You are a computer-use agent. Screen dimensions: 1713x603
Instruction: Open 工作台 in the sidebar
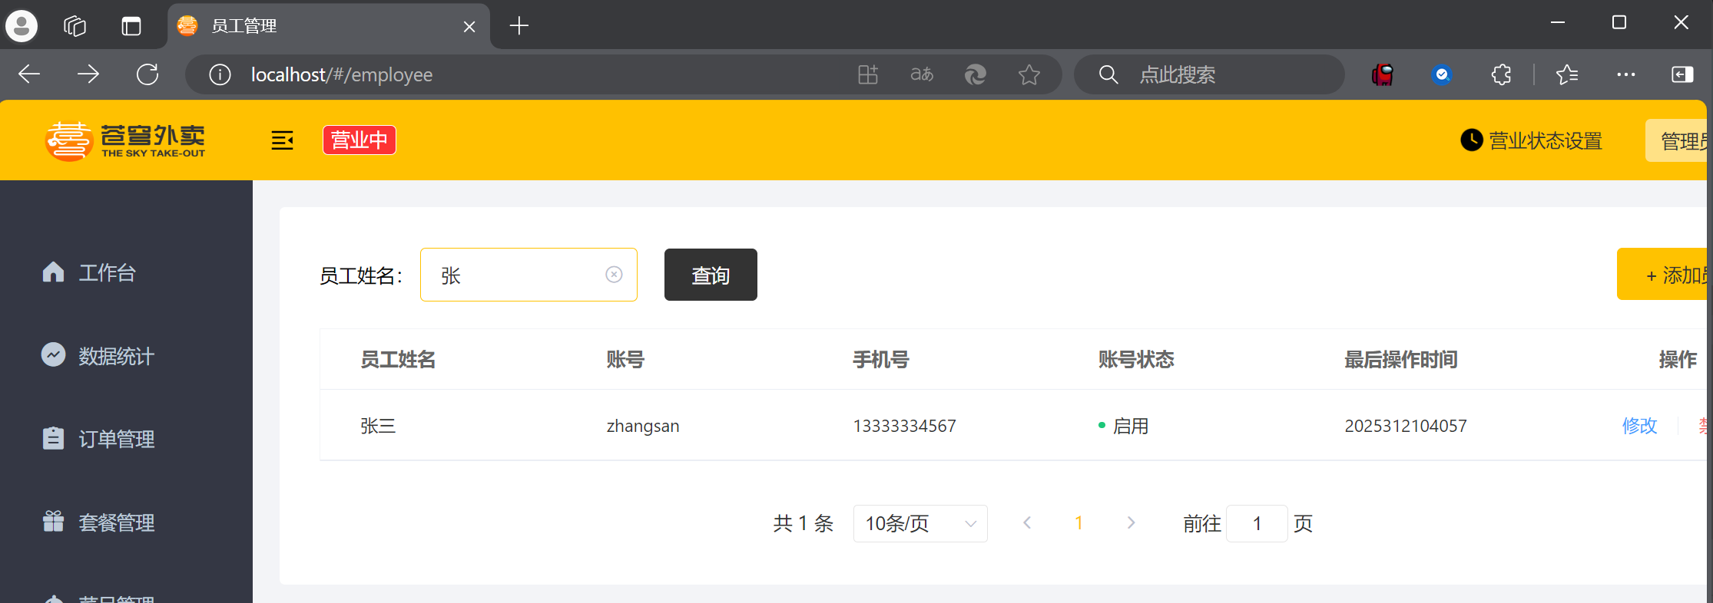click(107, 272)
